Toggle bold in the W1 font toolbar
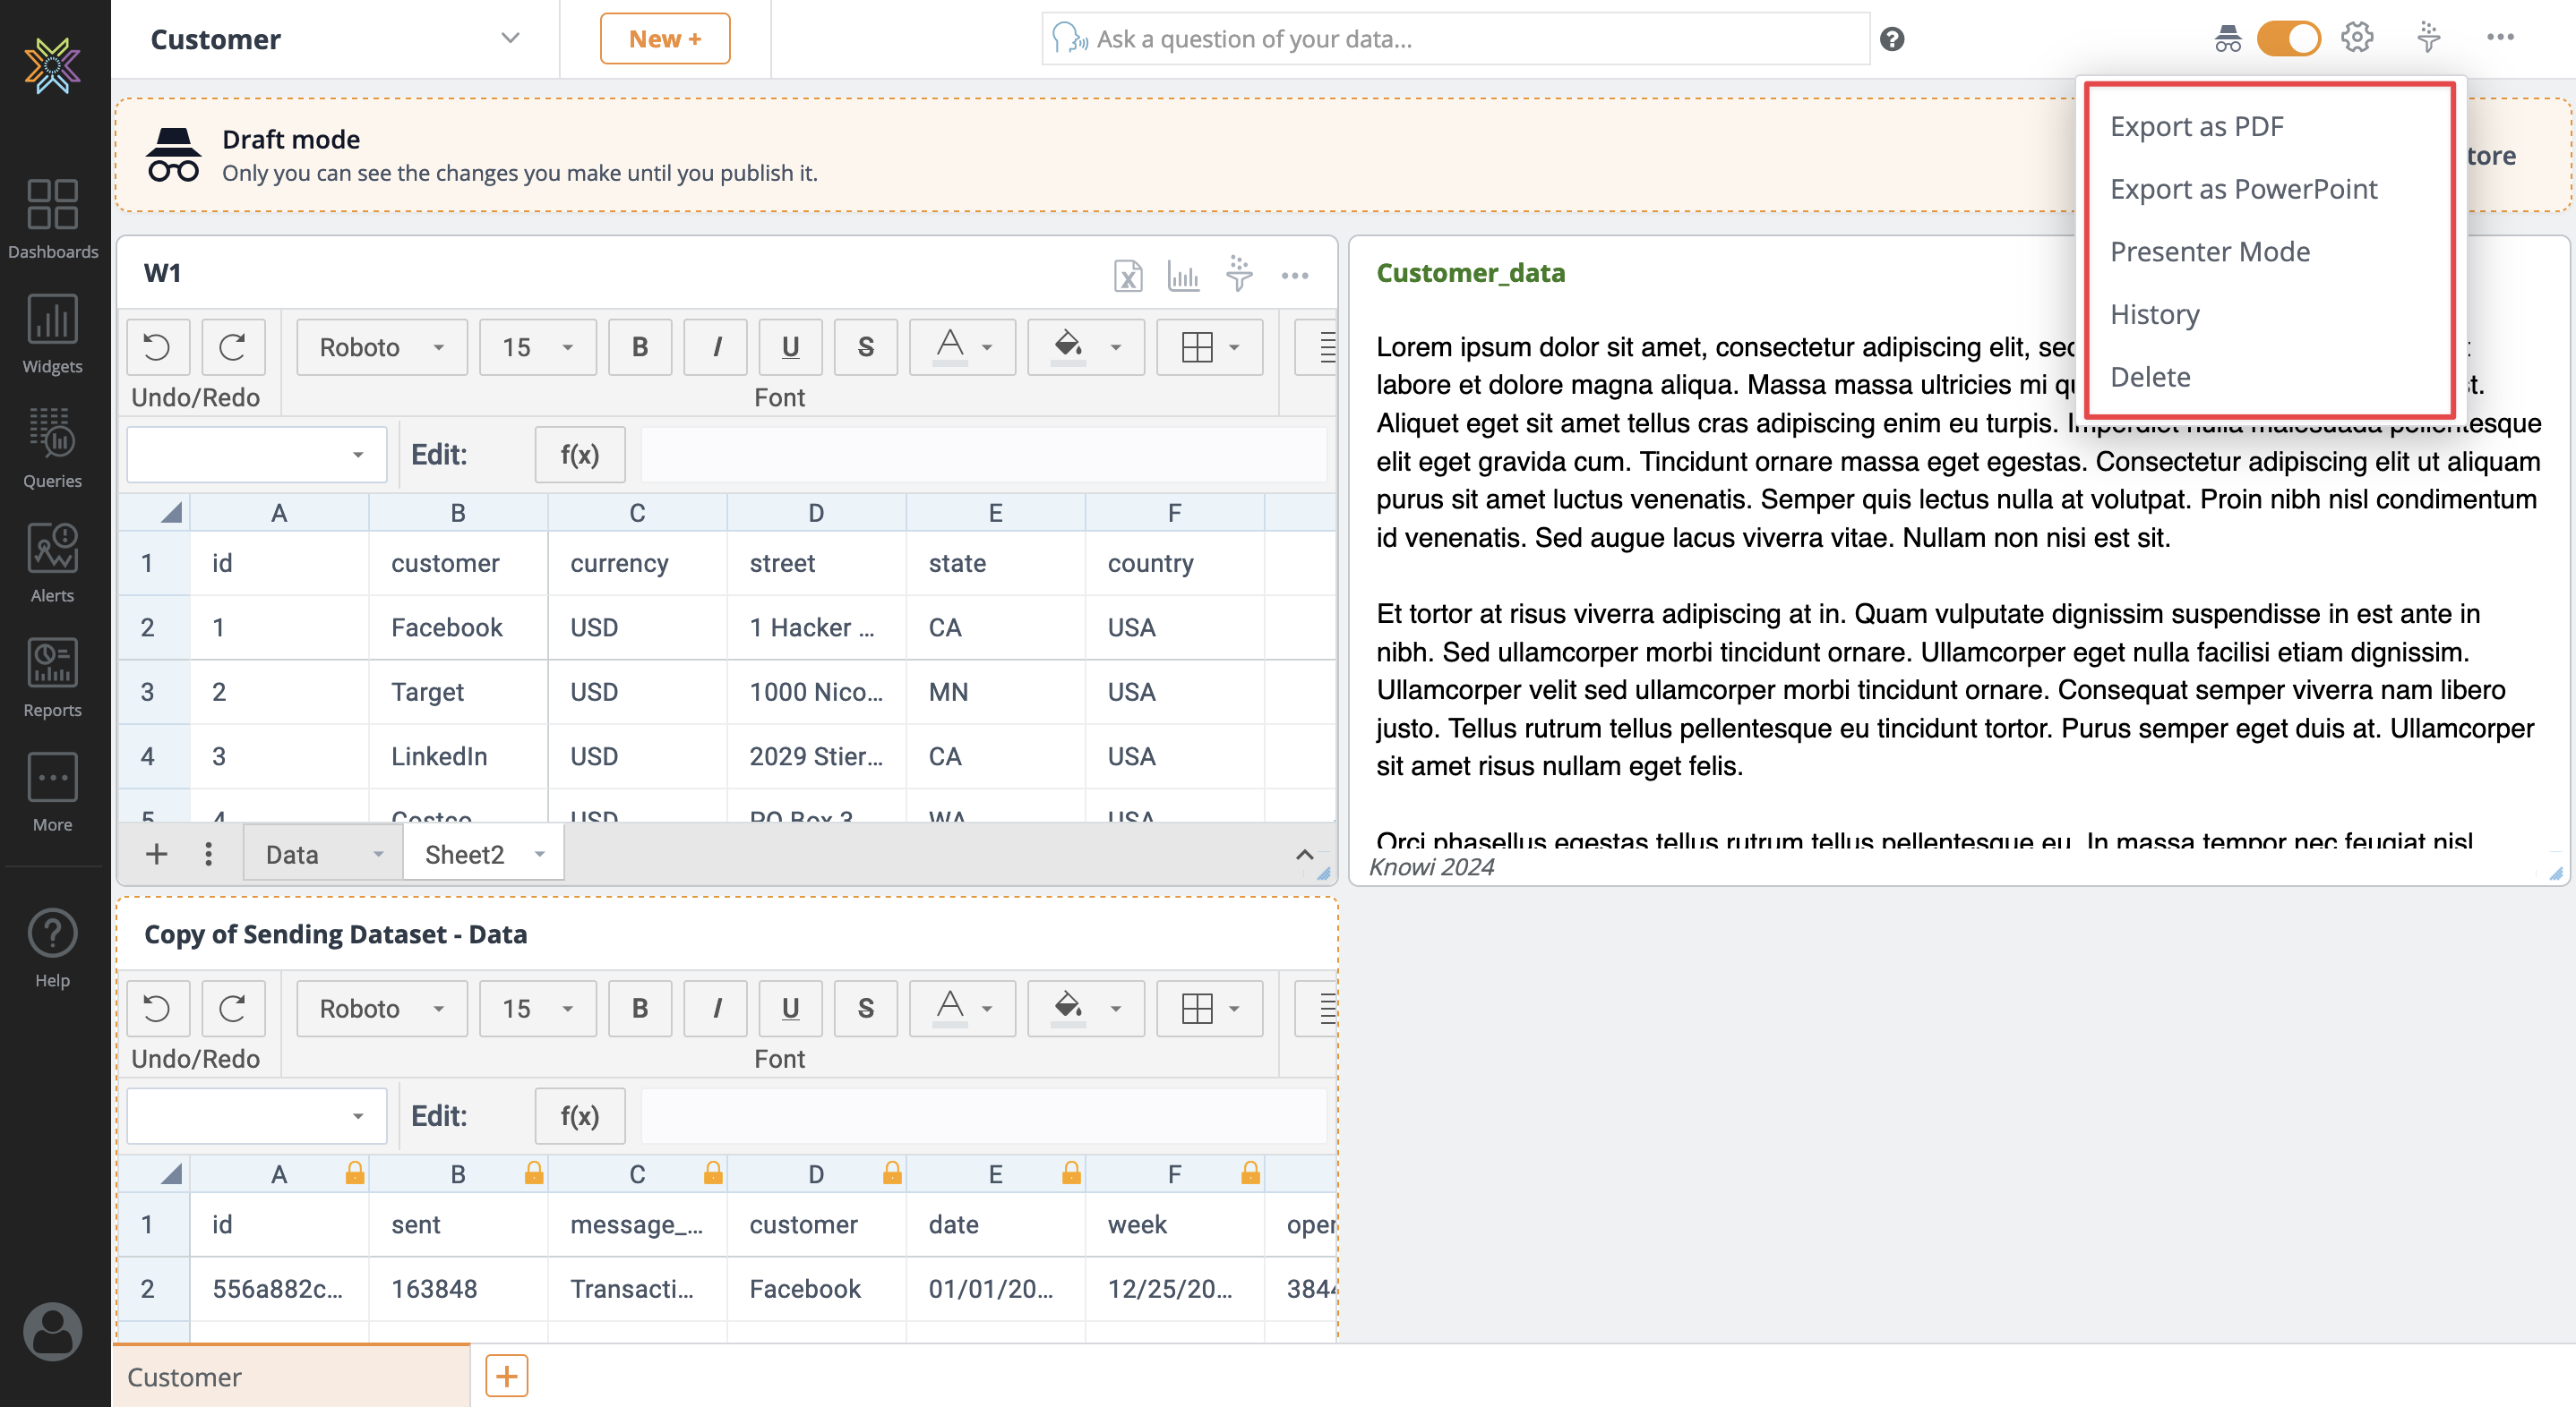 [x=640, y=346]
